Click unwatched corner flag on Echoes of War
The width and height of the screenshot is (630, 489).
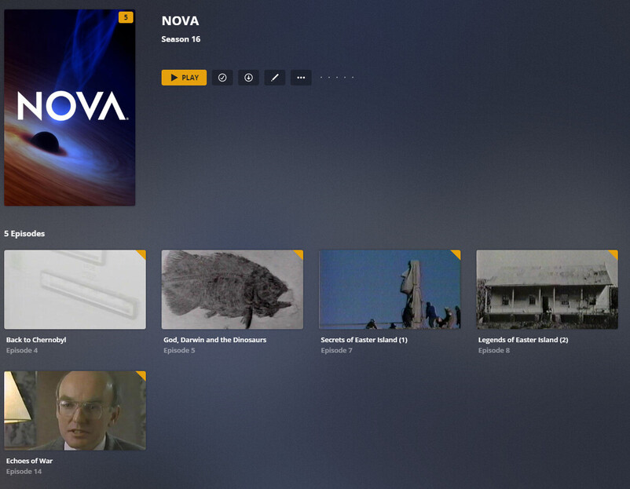pos(141,375)
